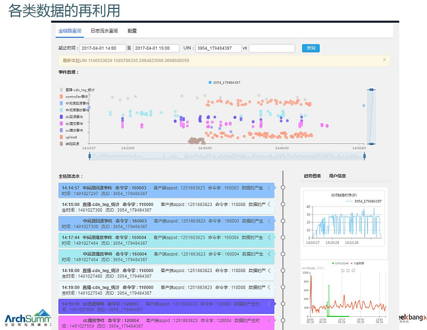Close the yellow latest UIN notice

click(x=385, y=60)
